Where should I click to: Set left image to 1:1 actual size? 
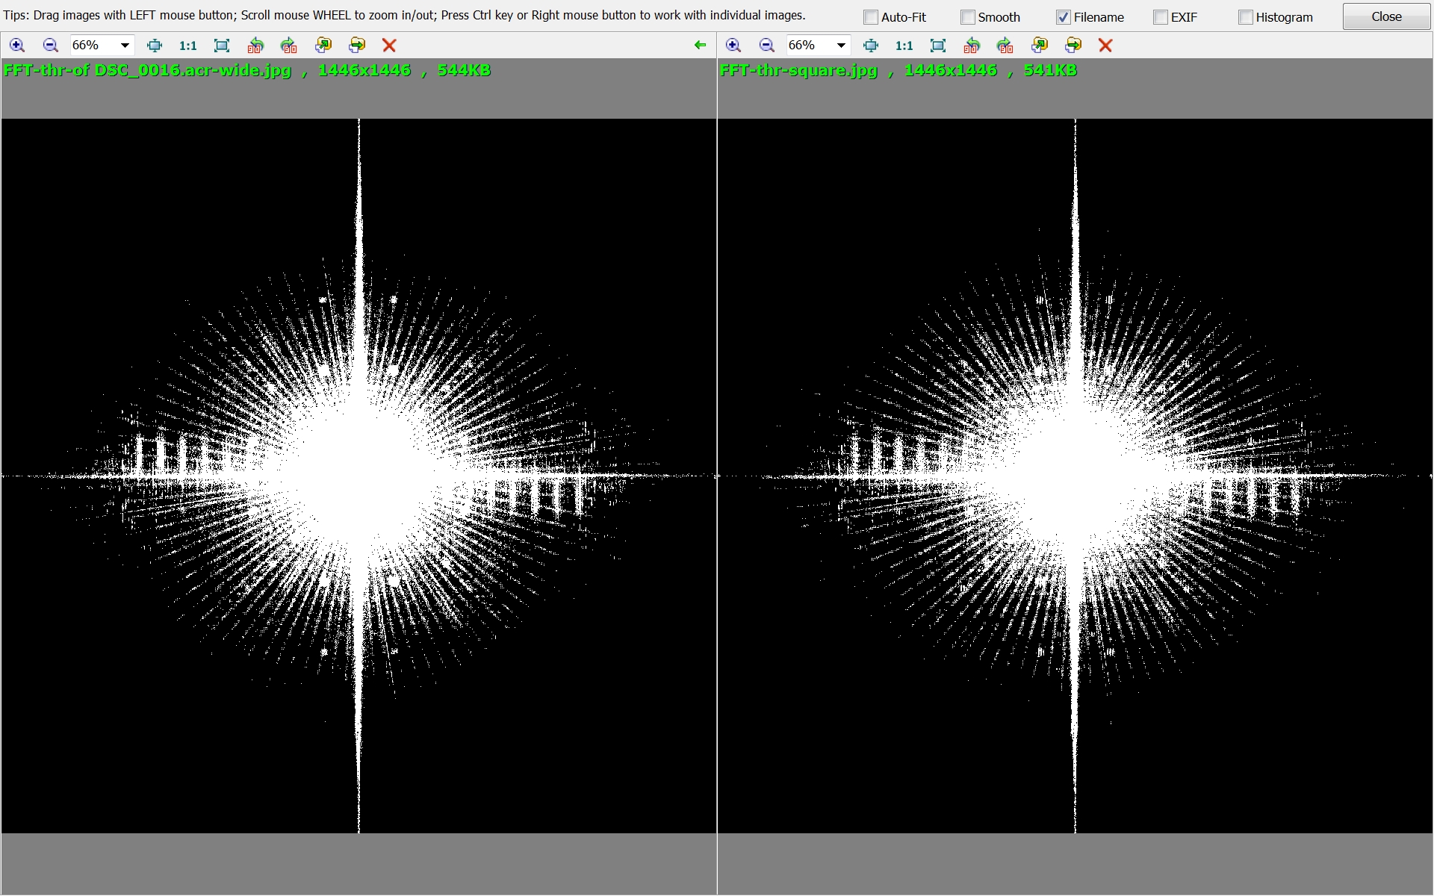(188, 46)
